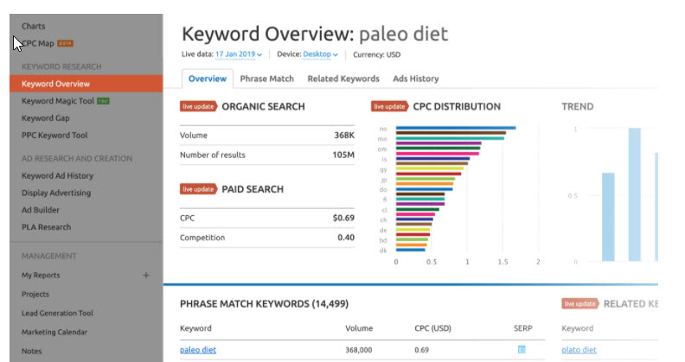
Task: Select the Overview tab
Action: pyautogui.click(x=208, y=79)
